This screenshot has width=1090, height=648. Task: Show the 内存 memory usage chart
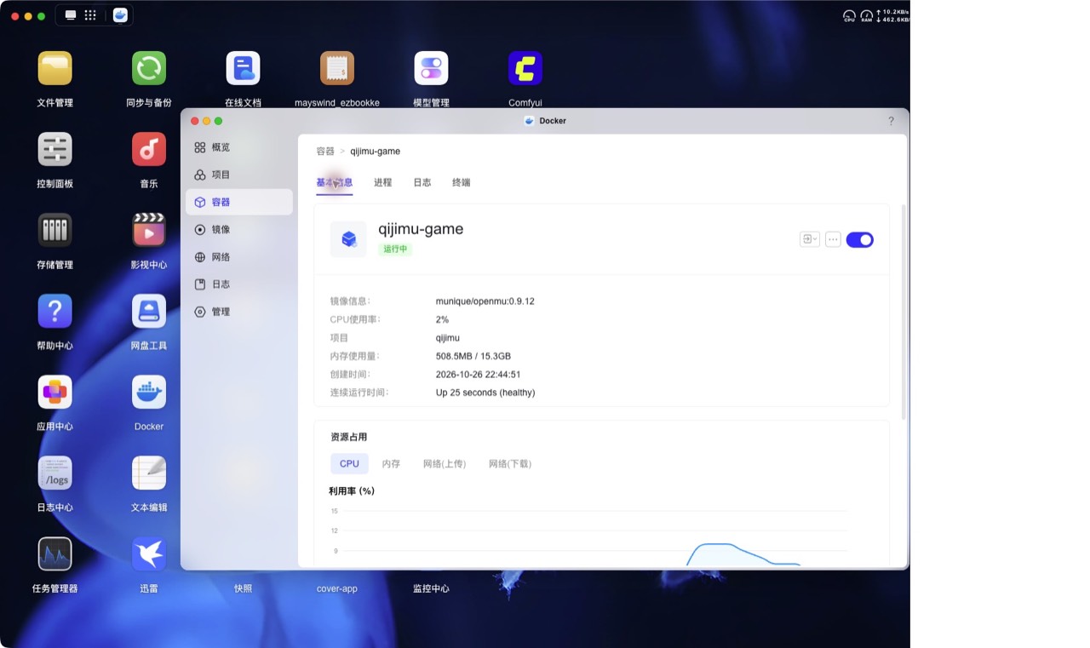pos(391,464)
